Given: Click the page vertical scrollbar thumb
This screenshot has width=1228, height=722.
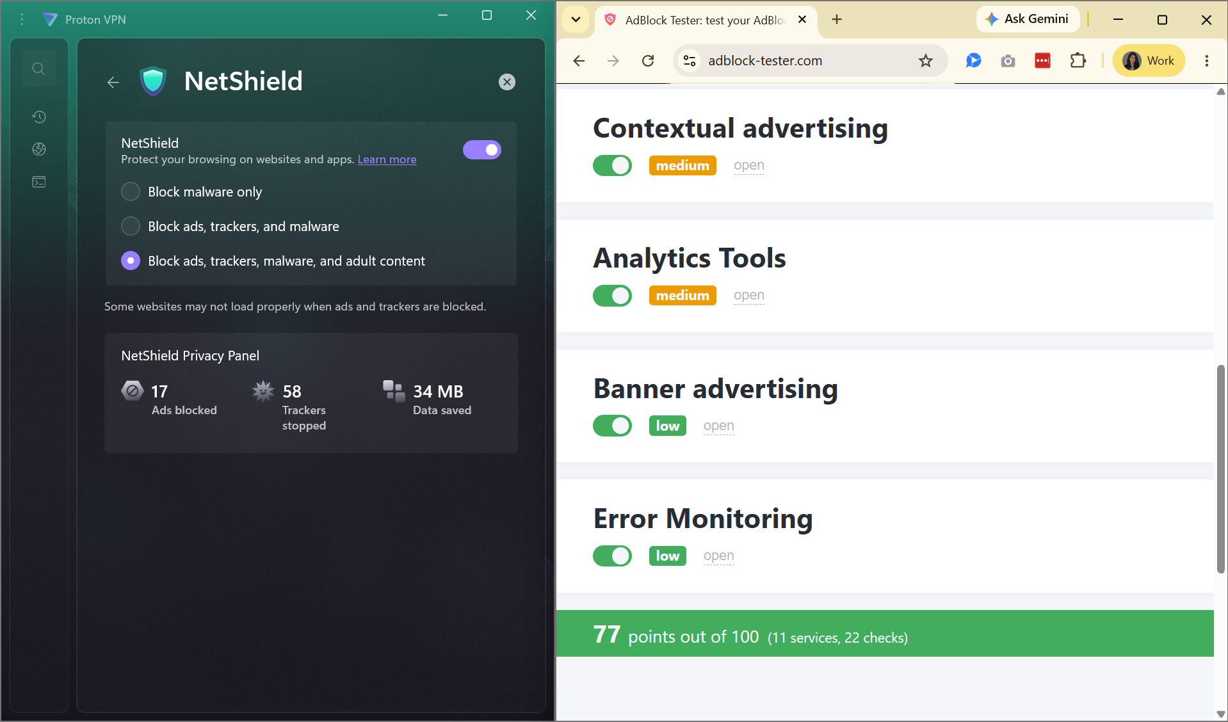Looking at the screenshot, I should point(1221,469).
